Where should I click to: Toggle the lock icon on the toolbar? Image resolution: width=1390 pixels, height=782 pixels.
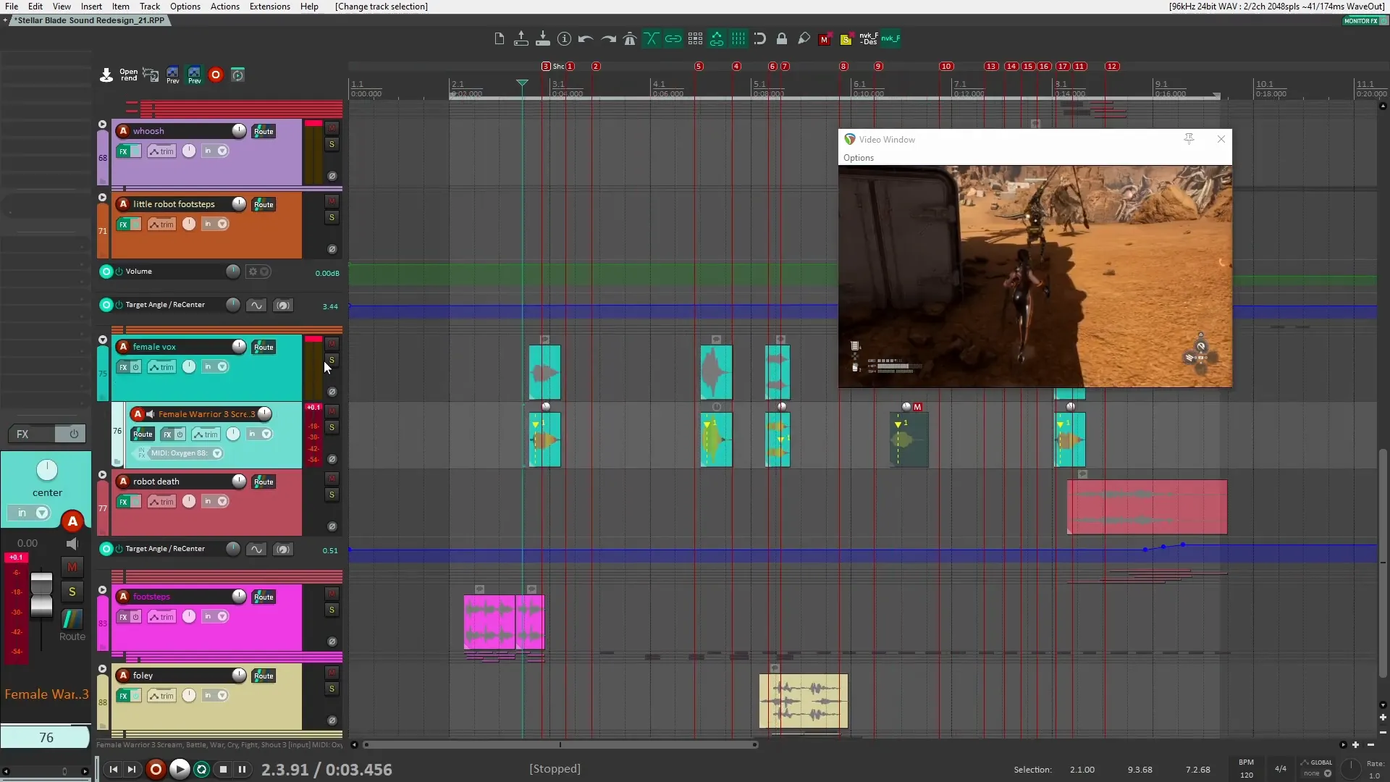click(x=782, y=38)
